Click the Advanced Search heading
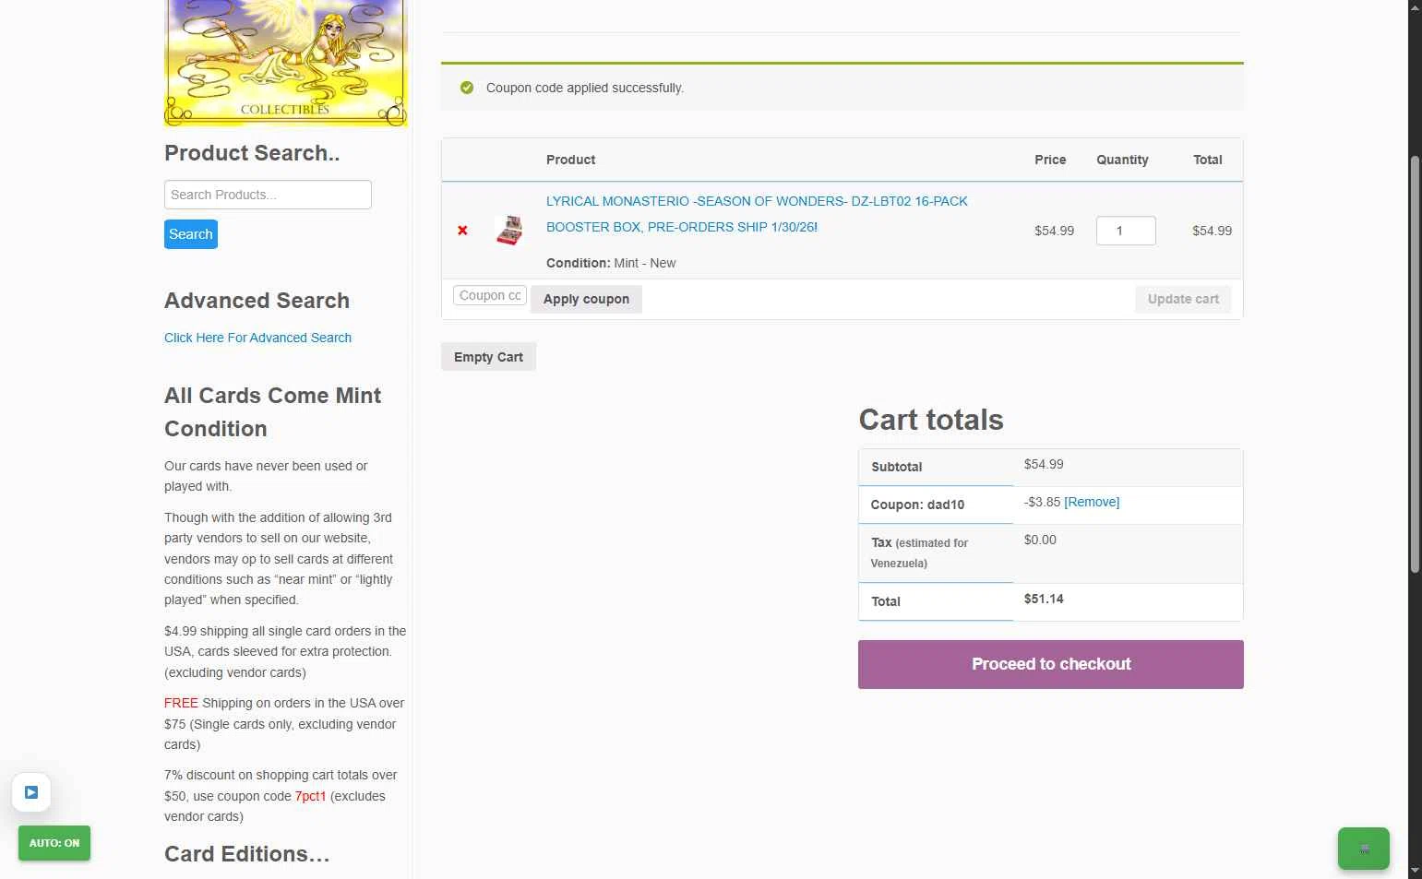Screen dimensions: 1422x879 pyautogui.click(x=257, y=301)
